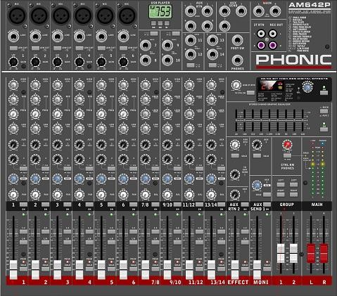This screenshot has height=296, width=337.
Task: Toggle AUX SEND 1 ON button
Action: [267, 205]
